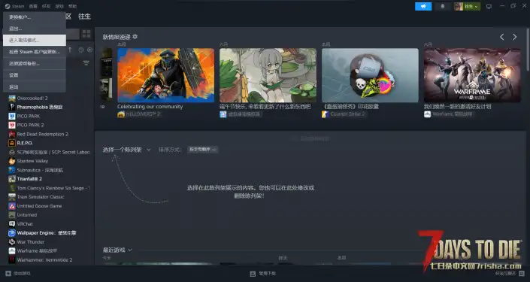Click the Titanfall 2 game icon
The image size is (530, 282).
(12, 179)
